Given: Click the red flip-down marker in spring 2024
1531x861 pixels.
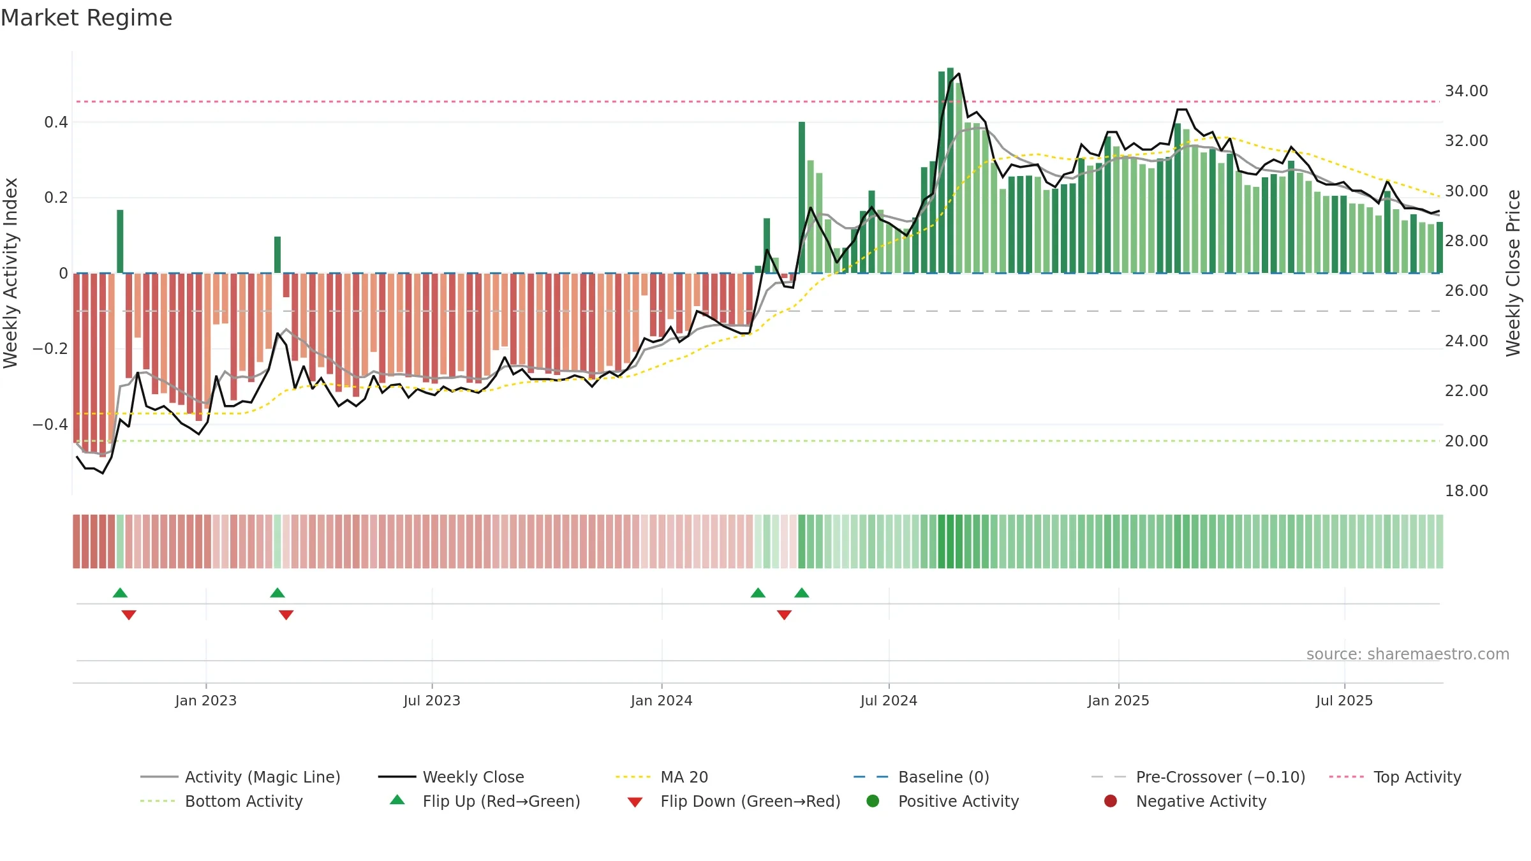Looking at the screenshot, I should pos(785,615).
